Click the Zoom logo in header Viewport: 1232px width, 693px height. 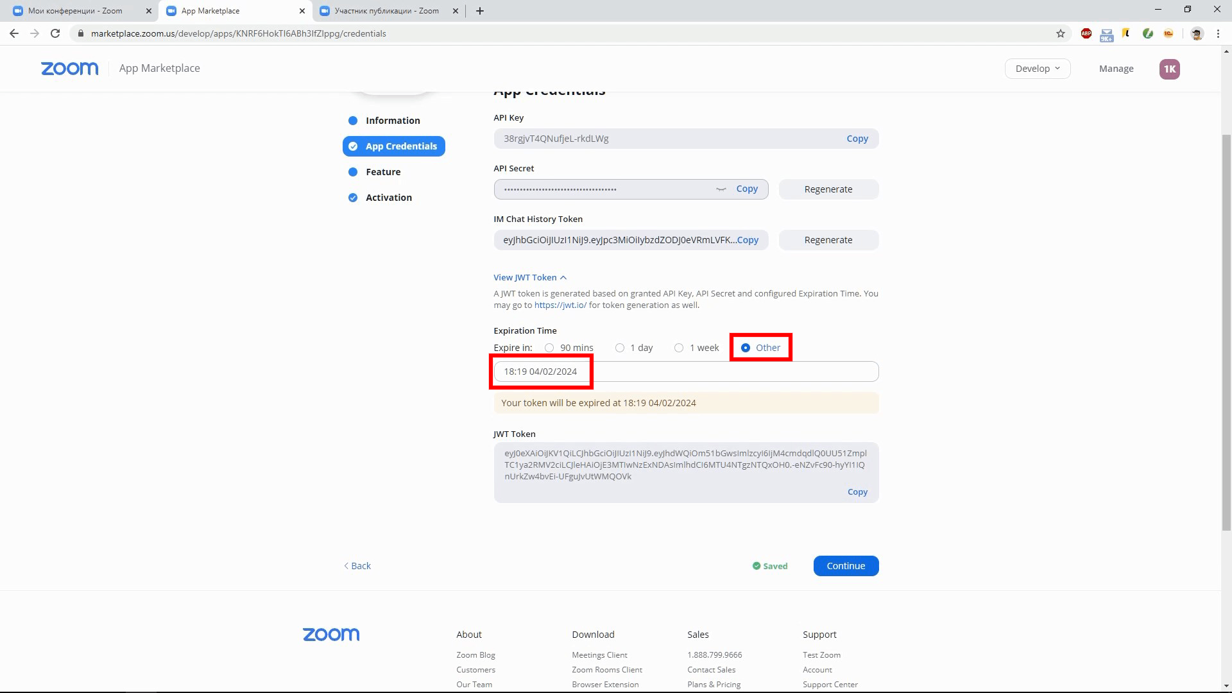tap(70, 69)
